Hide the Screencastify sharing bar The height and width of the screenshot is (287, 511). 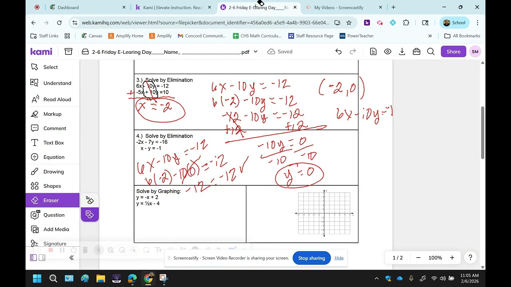coord(339,258)
